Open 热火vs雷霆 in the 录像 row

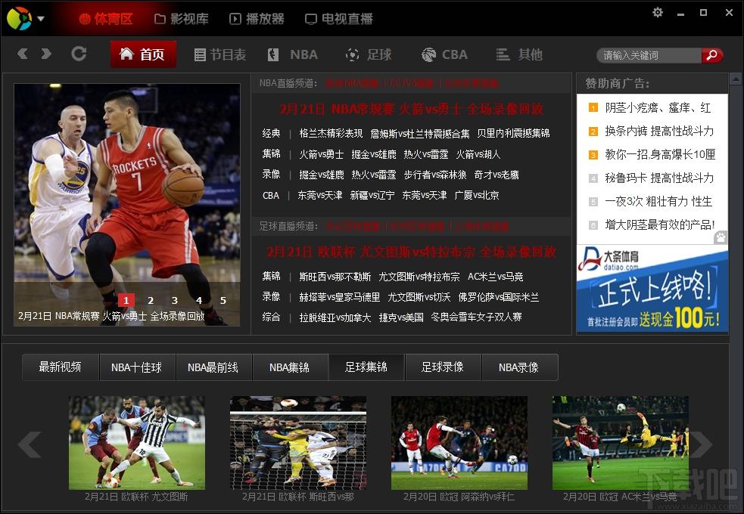(x=374, y=175)
